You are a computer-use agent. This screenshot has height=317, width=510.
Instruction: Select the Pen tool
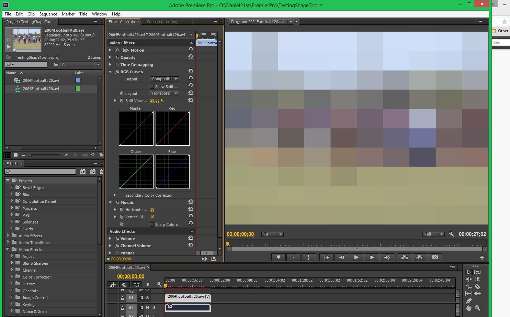(x=469, y=300)
